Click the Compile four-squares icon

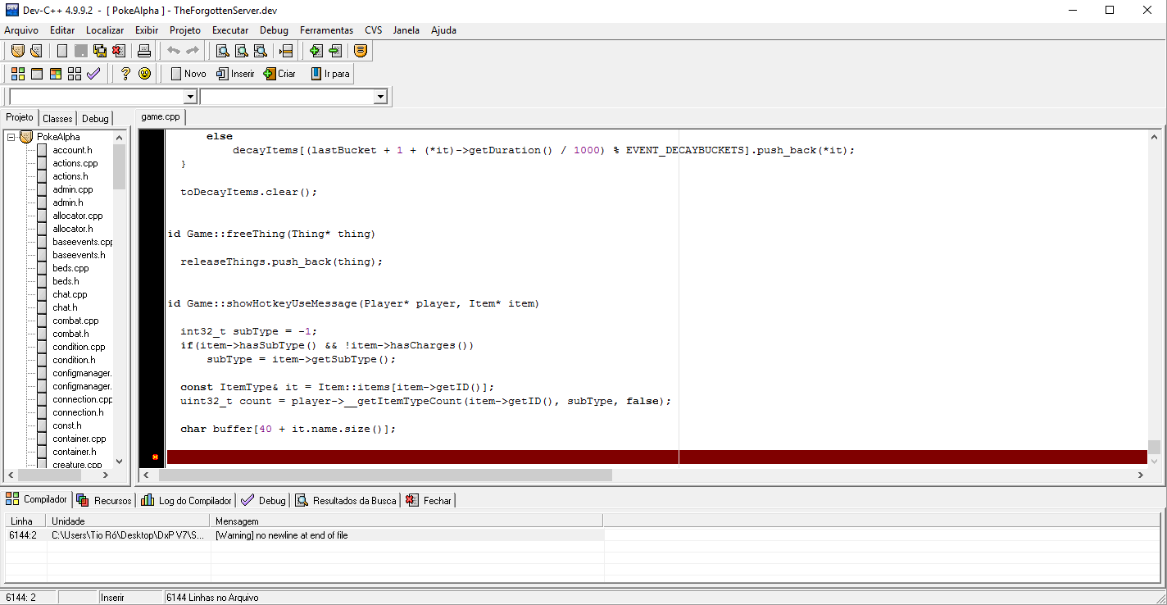(x=17, y=74)
